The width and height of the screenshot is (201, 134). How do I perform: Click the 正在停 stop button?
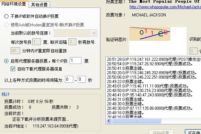tap(193, 132)
